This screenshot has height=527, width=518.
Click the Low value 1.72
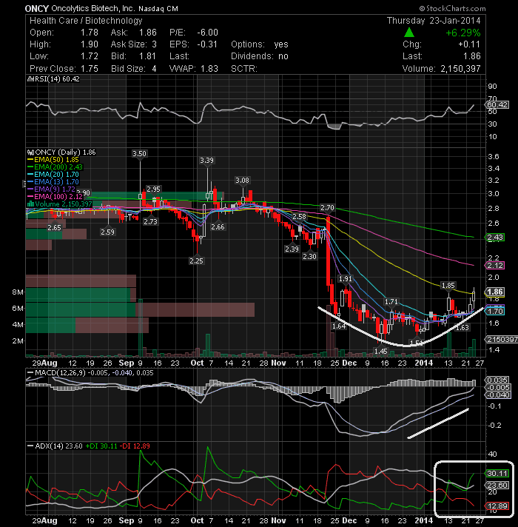[90, 56]
